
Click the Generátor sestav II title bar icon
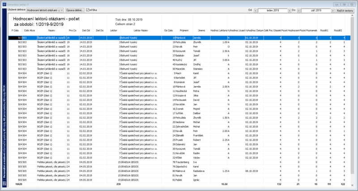coord(4,4)
